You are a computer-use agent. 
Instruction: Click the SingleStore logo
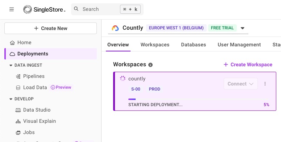[x=44, y=9]
